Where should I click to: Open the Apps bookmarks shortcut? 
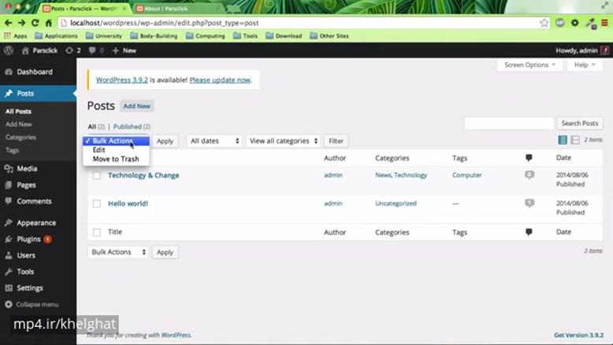click(x=16, y=36)
